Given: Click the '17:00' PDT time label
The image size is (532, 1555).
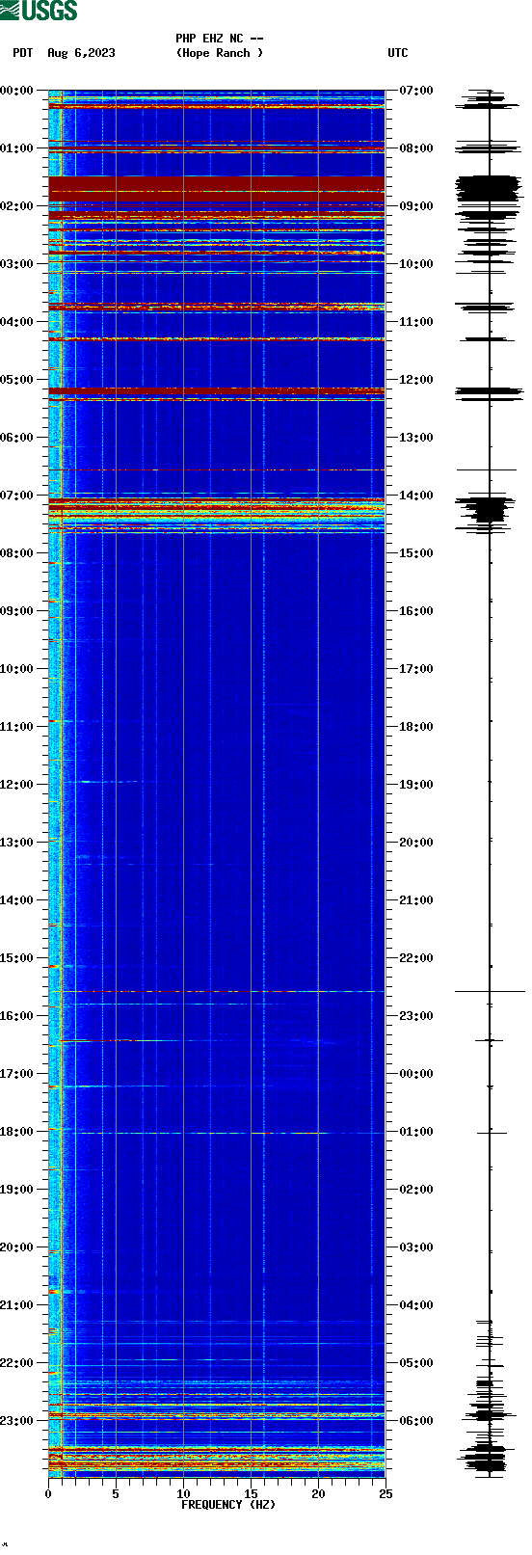Looking at the screenshot, I should pyautogui.click(x=16, y=1074).
